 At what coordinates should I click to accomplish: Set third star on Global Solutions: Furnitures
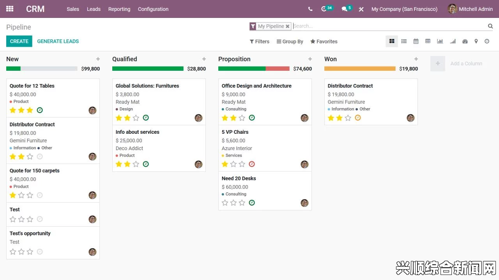click(136, 118)
